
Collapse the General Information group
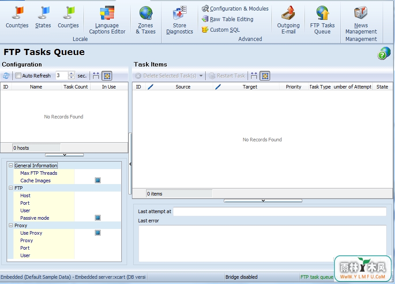[x=11, y=166]
